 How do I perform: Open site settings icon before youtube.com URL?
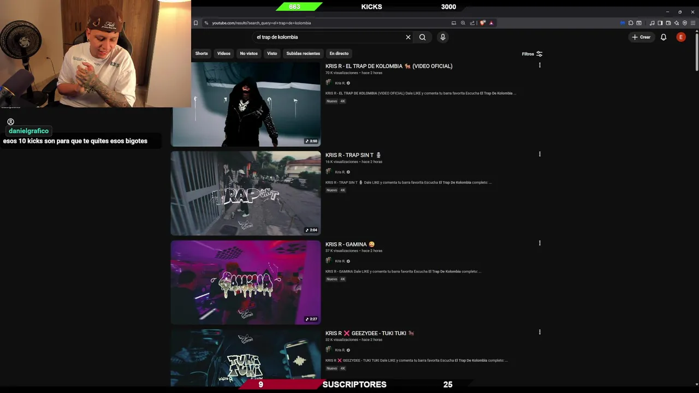point(206,23)
